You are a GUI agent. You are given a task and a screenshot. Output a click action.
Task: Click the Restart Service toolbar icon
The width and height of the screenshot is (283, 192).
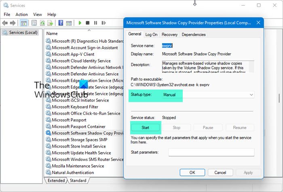pos(103,23)
